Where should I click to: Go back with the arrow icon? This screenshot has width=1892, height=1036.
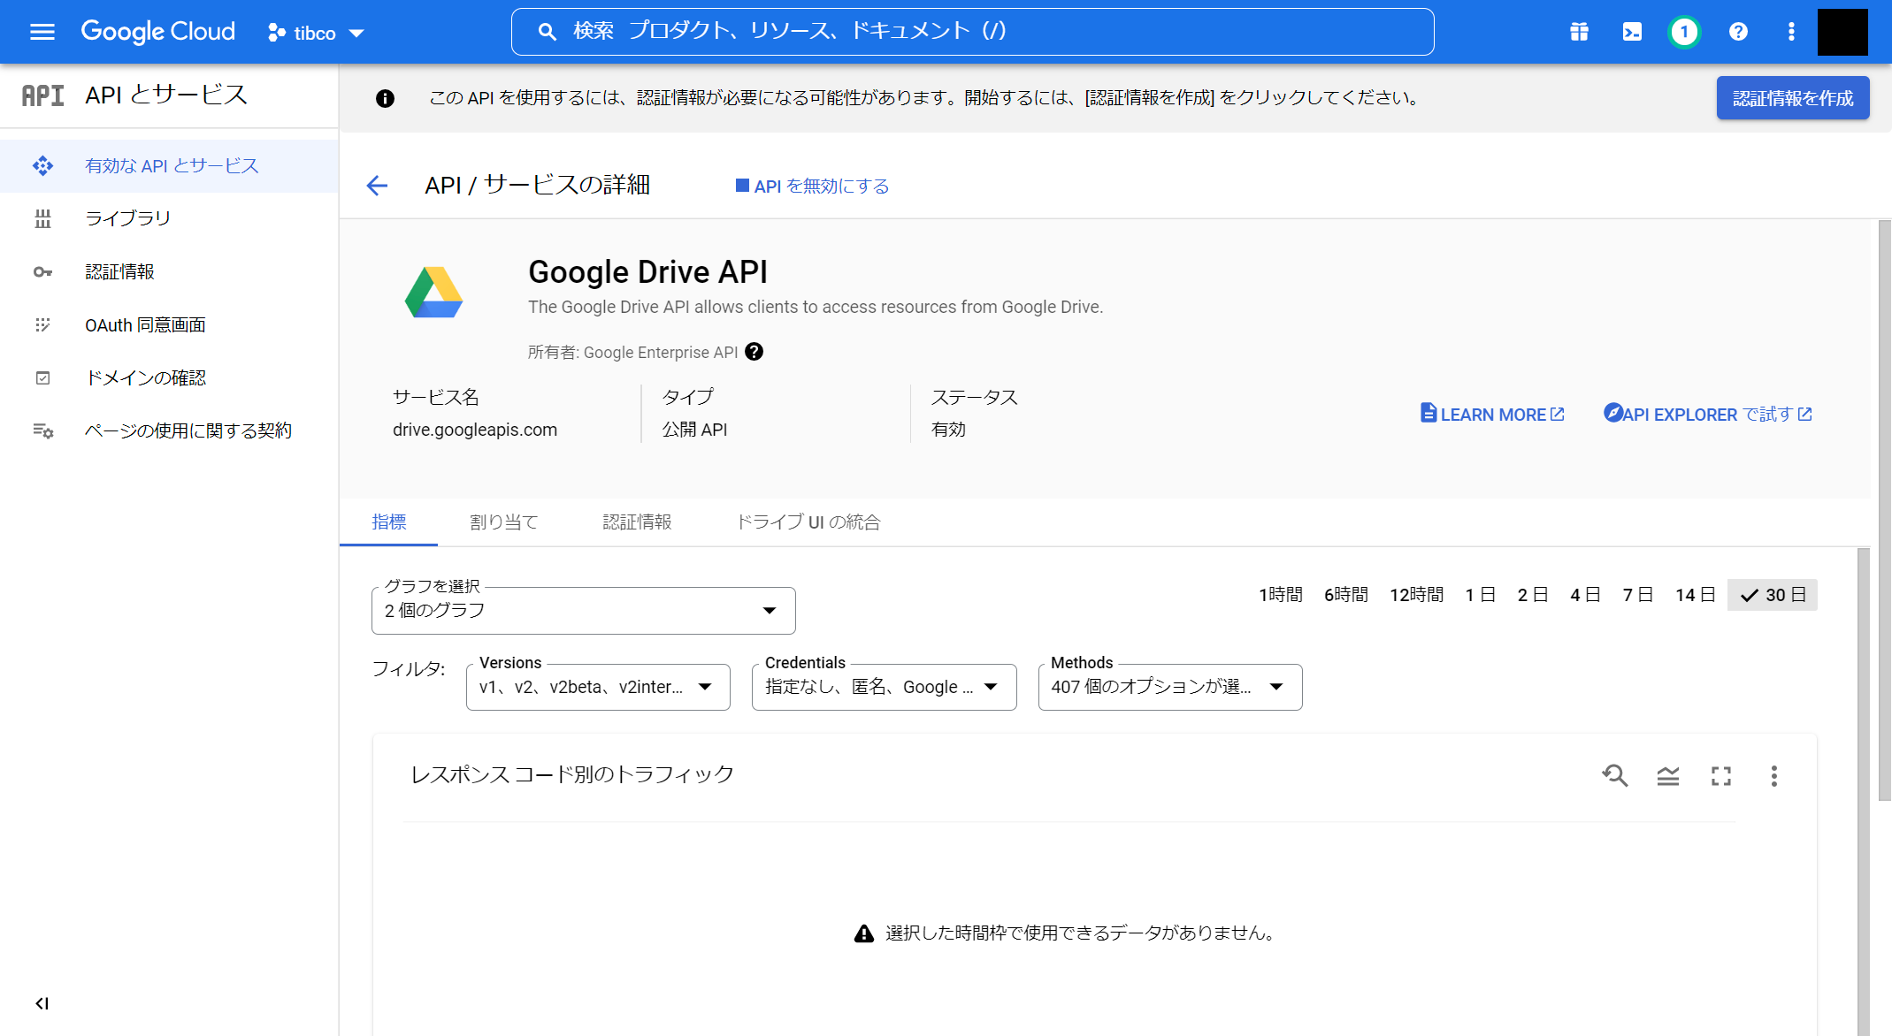click(x=377, y=185)
